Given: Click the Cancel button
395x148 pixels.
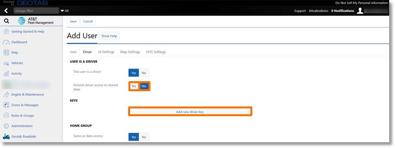Looking at the screenshot, I should click(88, 21).
